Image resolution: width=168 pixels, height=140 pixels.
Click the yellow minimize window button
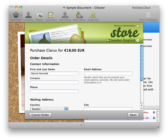[x=16, y=8]
